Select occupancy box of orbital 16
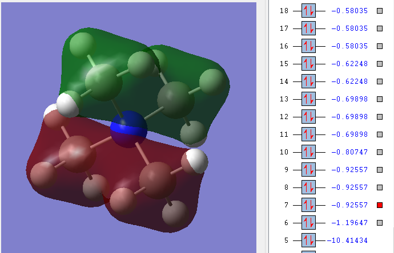 click(308, 46)
